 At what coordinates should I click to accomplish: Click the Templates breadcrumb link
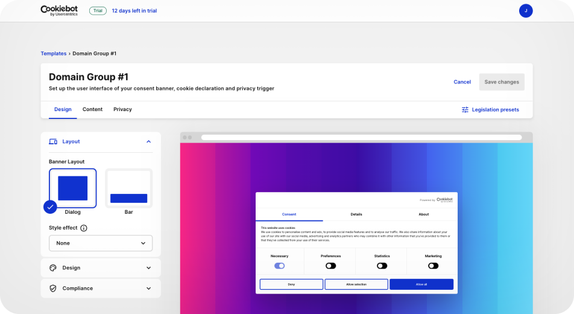54,54
